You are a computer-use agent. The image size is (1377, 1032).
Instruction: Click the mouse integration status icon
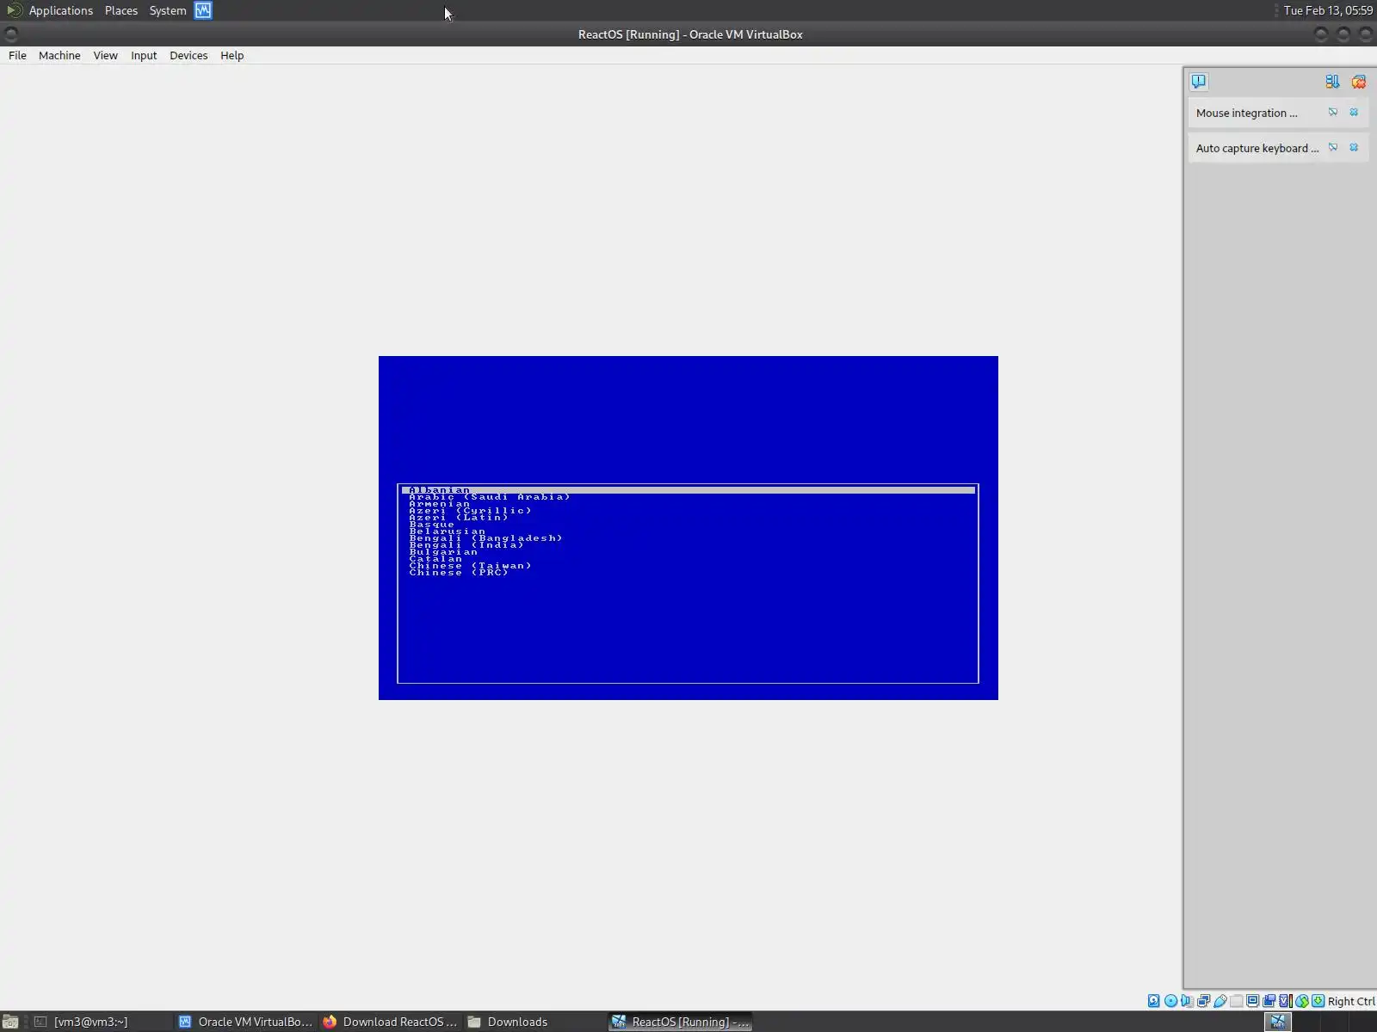point(1301,1001)
